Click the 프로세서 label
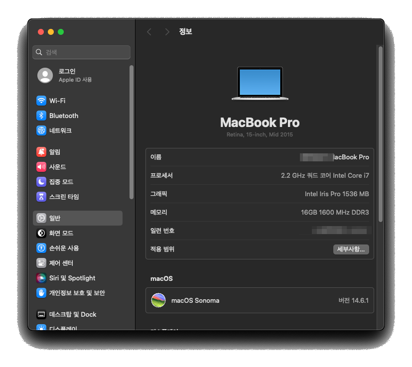The image size is (412, 367). click(x=161, y=175)
